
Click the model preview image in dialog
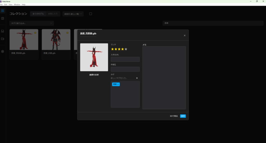[94, 57]
